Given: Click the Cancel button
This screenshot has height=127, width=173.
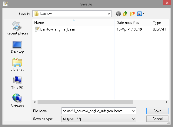Looking at the screenshot, I should pyautogui.click(x=157, y=119).
